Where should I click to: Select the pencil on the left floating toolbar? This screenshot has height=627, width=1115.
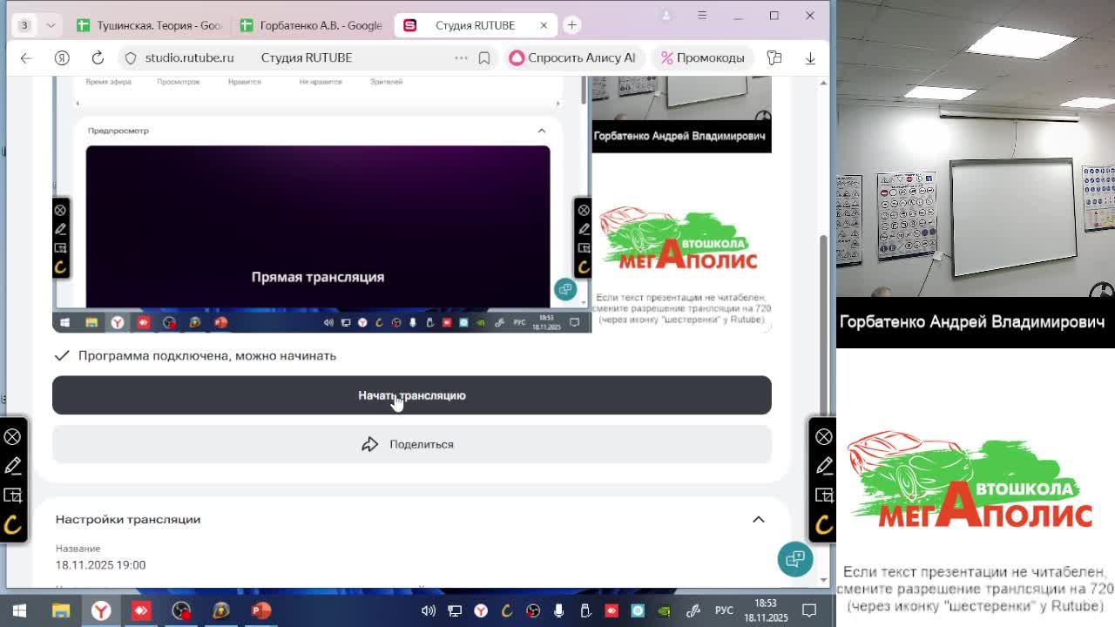coord(12,466)
